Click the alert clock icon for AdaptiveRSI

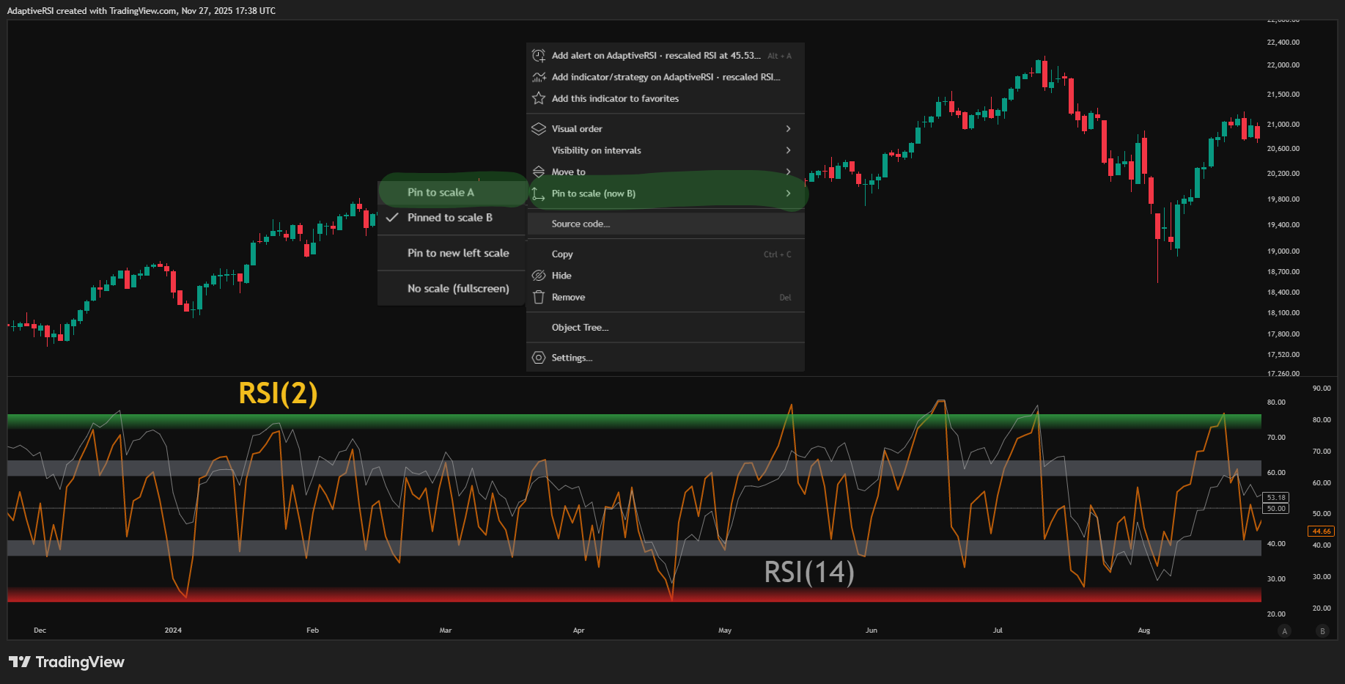click(x=539, y=56)
